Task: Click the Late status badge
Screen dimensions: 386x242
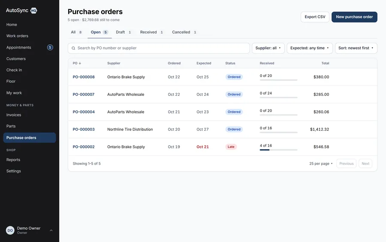Action: point(231,147)
